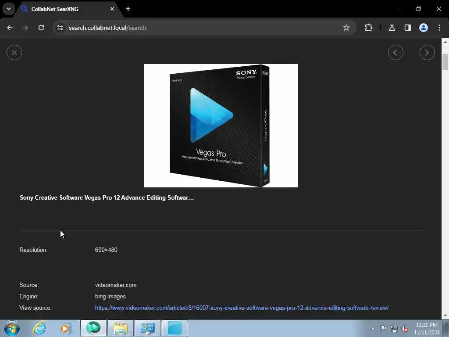The height and width of the screenshot is (337, 449).
Task: Go to the previous image result
Action: pyautogui.click(x=396, y=53)
